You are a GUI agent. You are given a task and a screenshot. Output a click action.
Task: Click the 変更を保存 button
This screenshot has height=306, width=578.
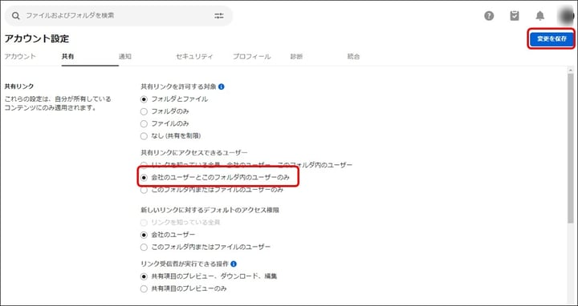coord(552,39)
